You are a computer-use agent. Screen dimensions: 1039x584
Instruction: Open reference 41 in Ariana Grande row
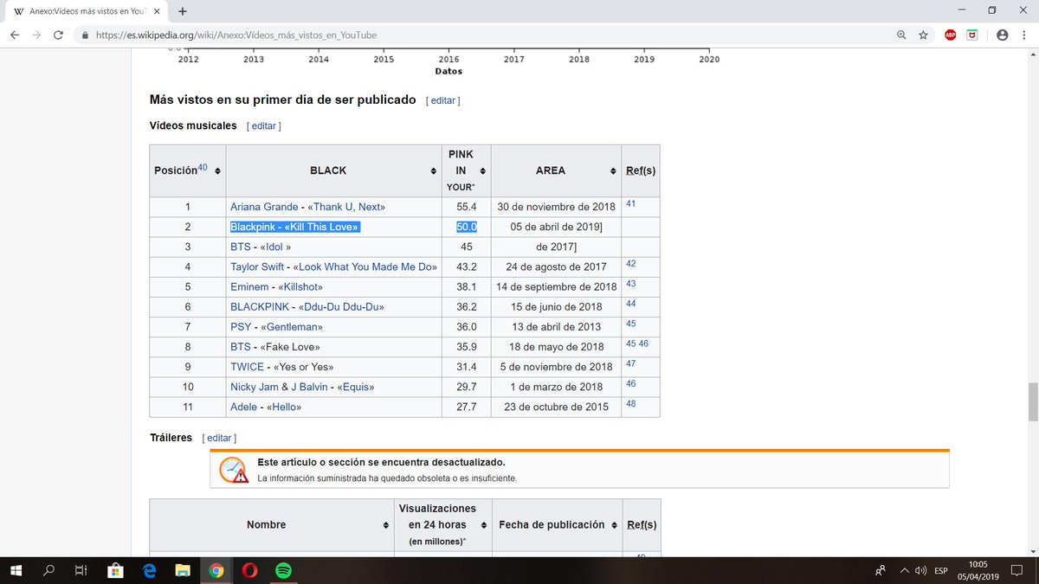pos(630,203)
